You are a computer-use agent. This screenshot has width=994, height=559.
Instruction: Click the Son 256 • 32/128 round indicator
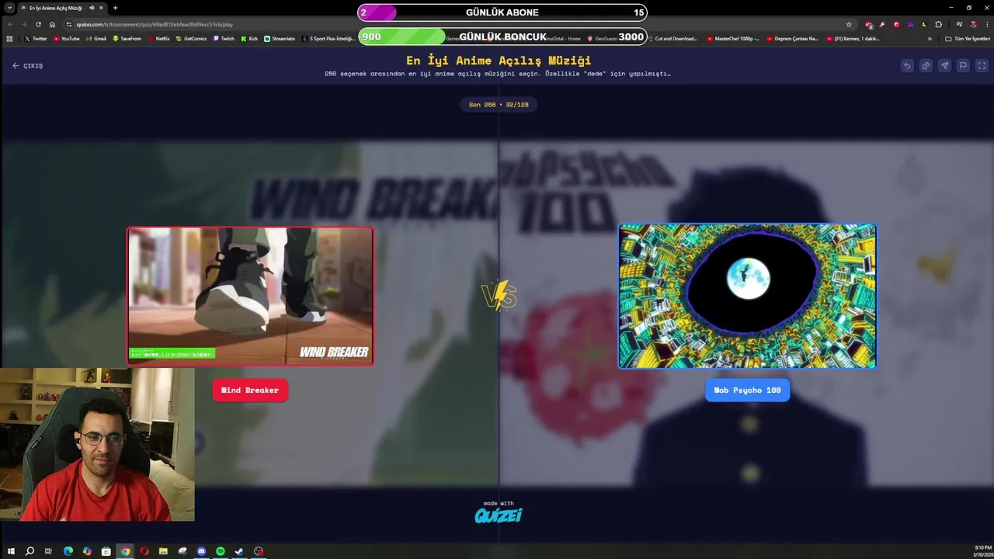point(499,104)
